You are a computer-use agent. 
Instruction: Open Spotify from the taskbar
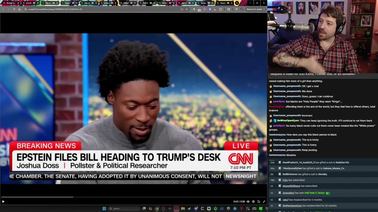[x=215, y=208]
